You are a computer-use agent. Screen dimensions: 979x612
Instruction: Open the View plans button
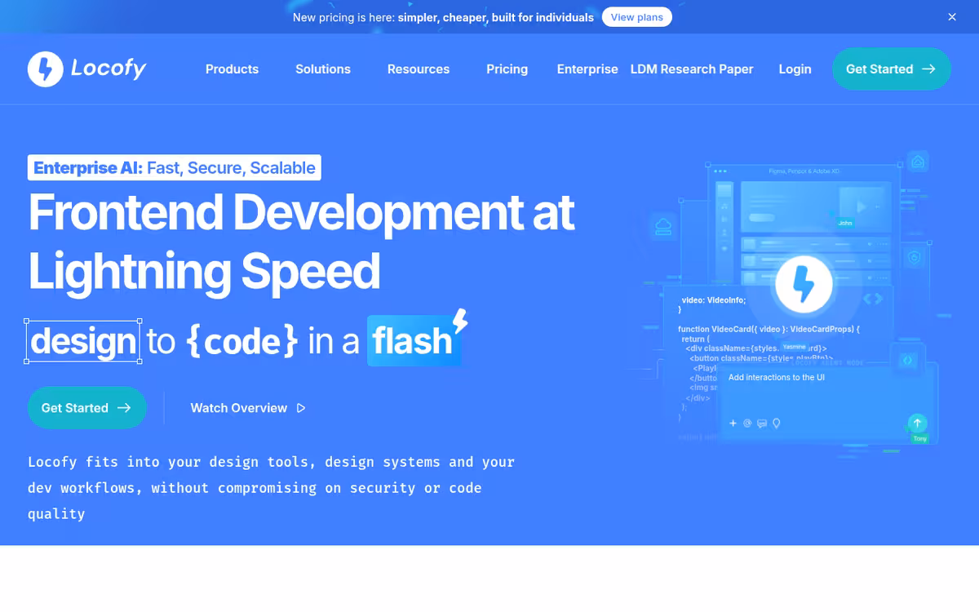[637, 17]
